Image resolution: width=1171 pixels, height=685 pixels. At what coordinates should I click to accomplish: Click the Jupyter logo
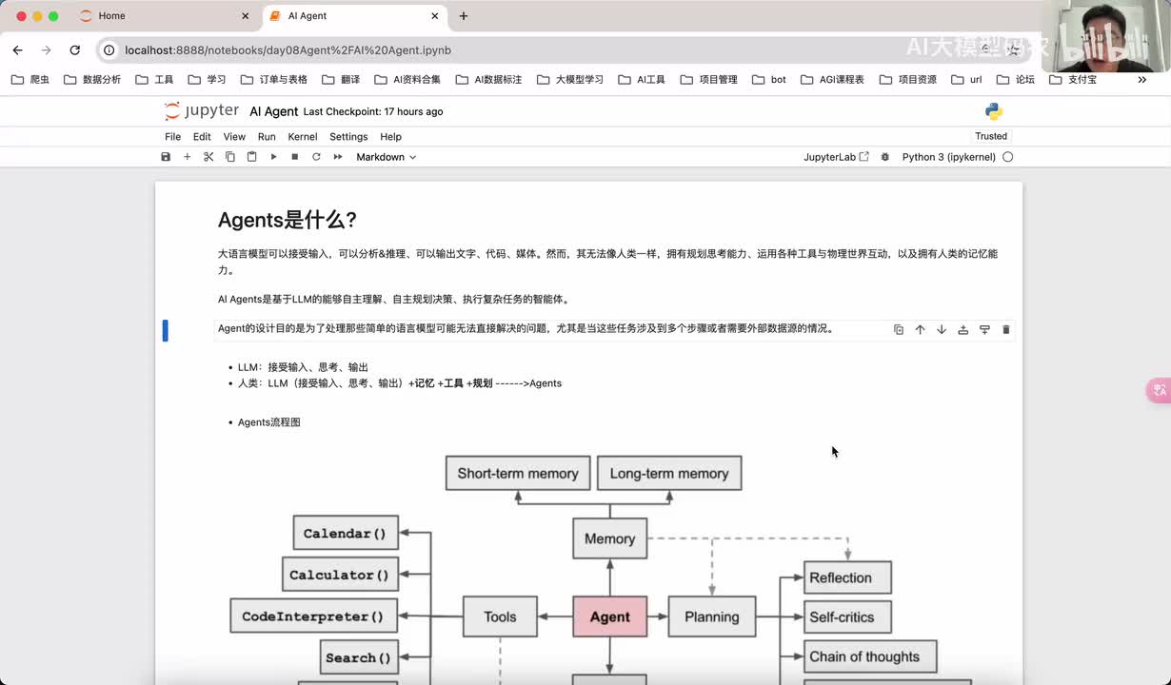click(201, 111)
